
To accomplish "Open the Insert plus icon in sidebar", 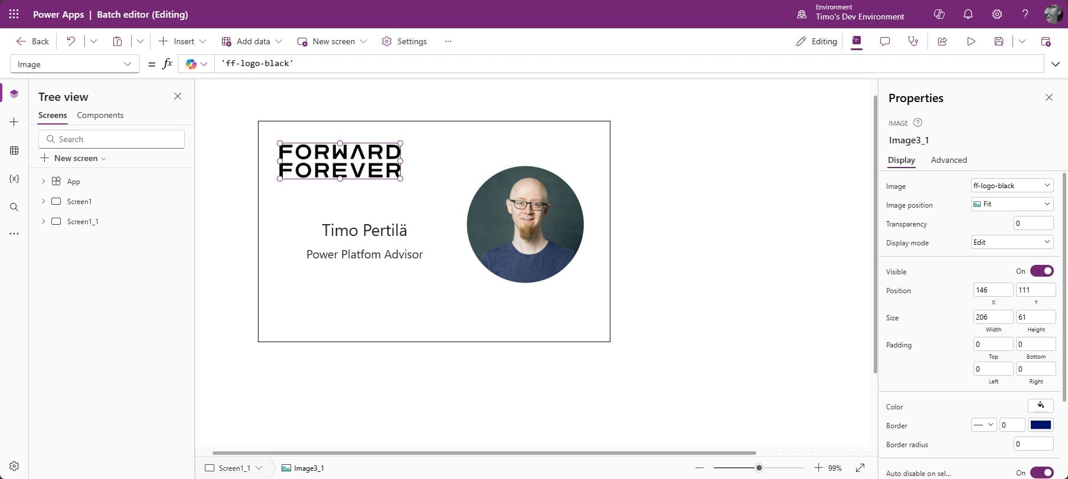I will click(x=14, y=122).
